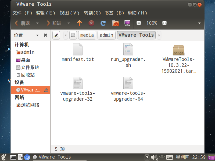Open the 书签 (B) menu
Screen dimensions: 215x161
point(114,13)
